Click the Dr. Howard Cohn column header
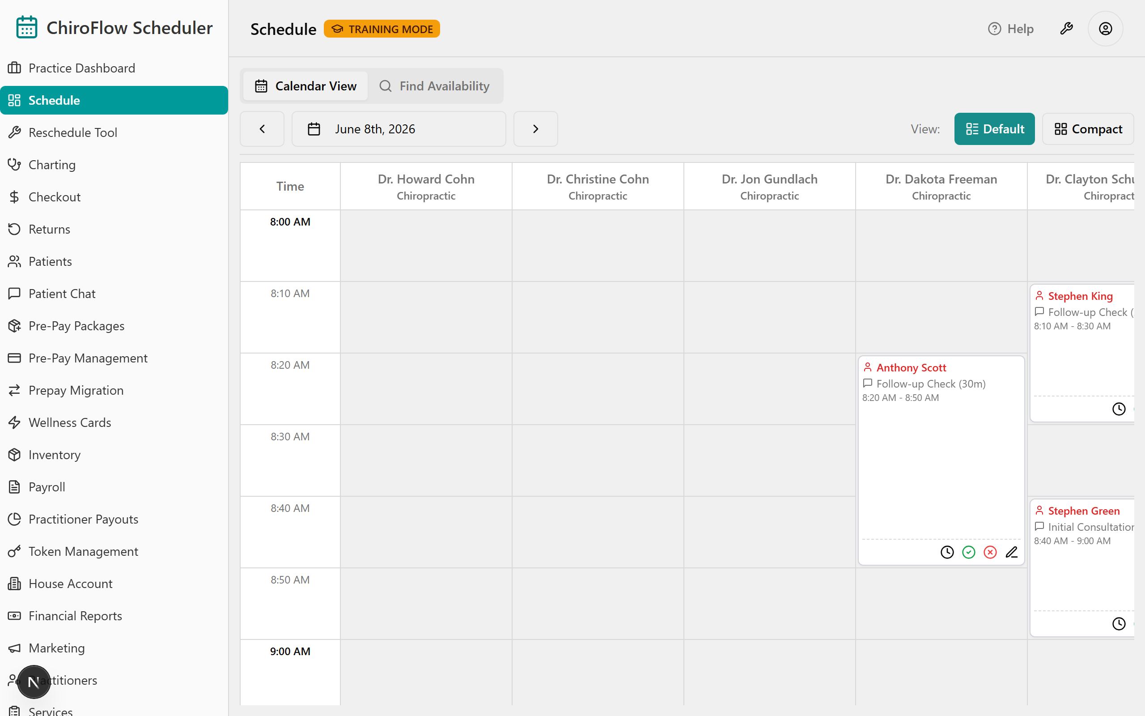Screen dimensions: 1145x716 click(426, 187)
